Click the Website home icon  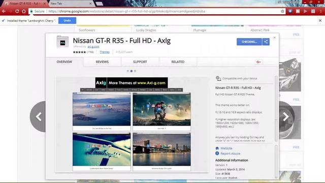coord(217,148)
